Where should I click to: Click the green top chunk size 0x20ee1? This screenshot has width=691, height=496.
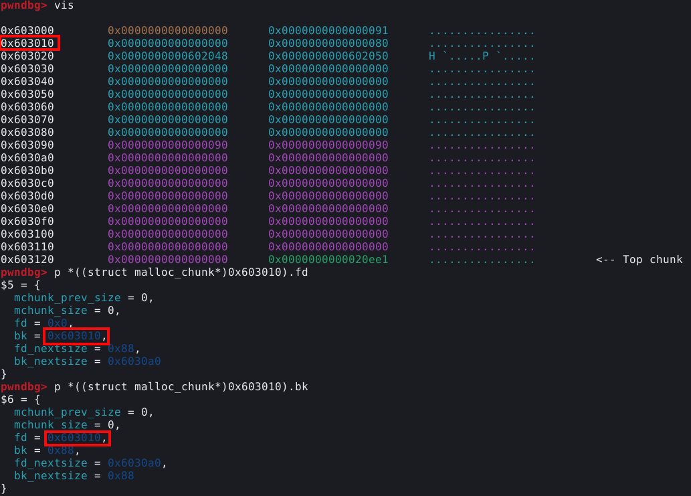[328, 260]
